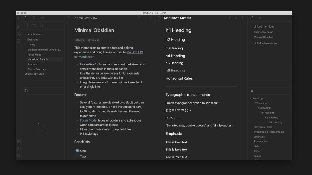Screen dimensions: 312x175
Task: Jump to h5 Heading in outline
Action: pos(272,118)
